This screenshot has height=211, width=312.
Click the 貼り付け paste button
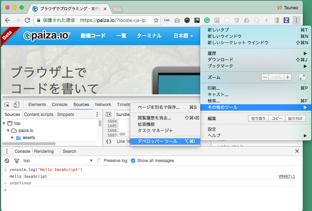295,118
